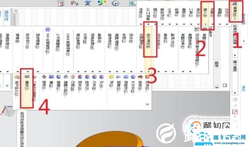Screen dimensions: 248x147
Task: Click the yellow sphere feature icon
Action: pyautogui.click(x=111, y=77)
